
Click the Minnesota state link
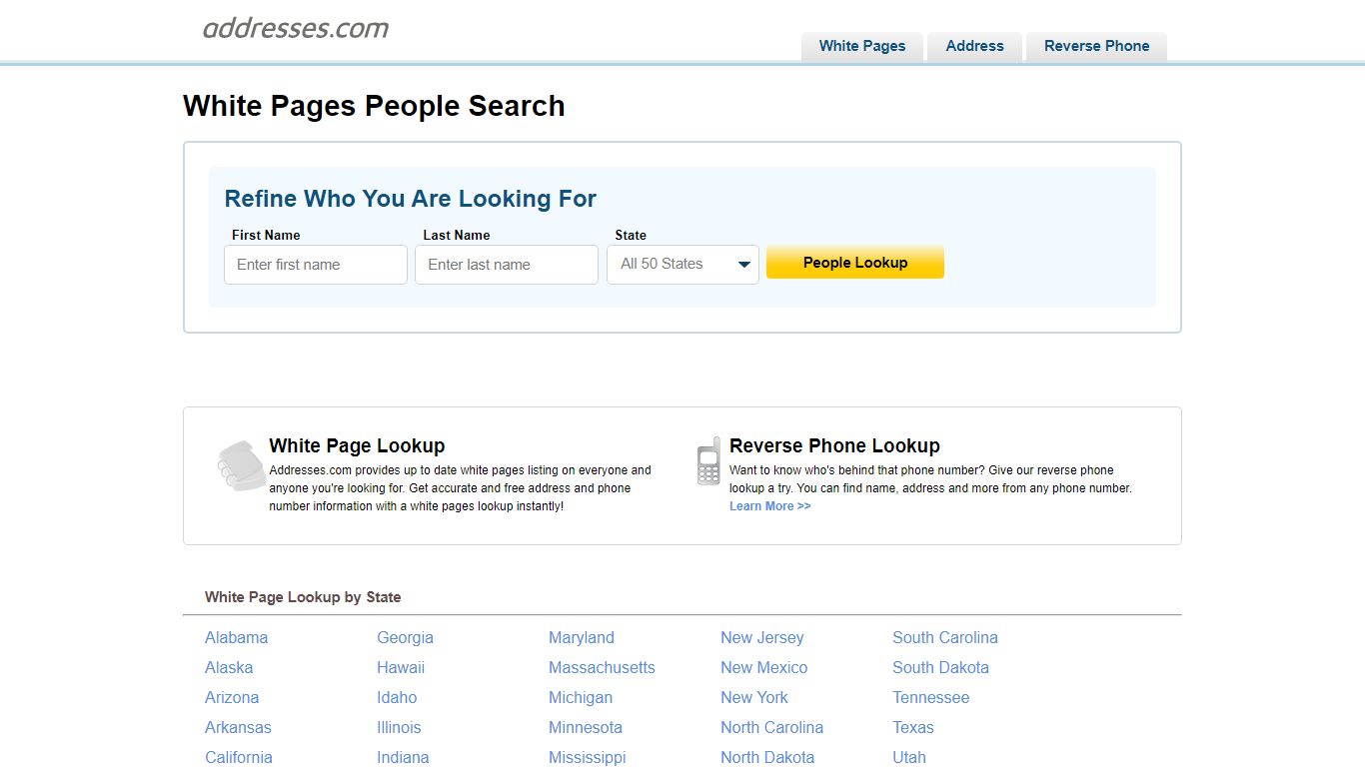click(x=585, y=727)
